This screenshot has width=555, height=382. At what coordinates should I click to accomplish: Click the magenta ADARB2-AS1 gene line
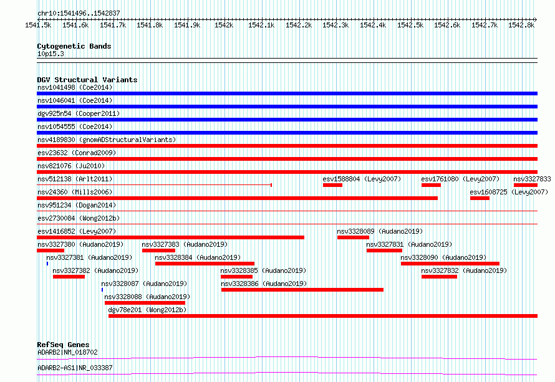point(287,373)
